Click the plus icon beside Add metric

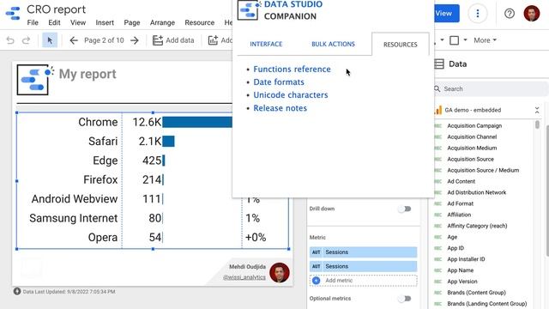[317, 281]
